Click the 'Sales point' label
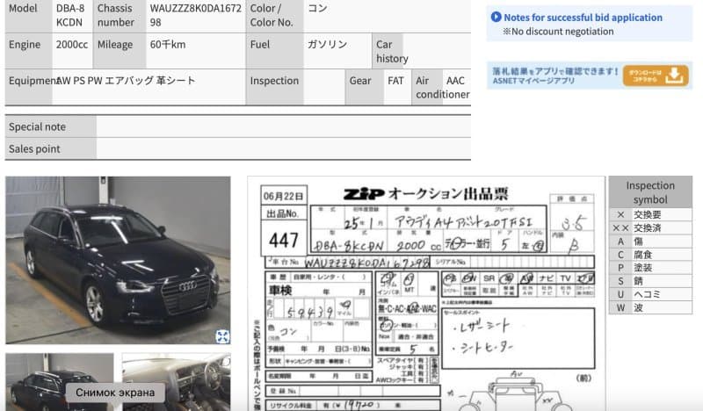Screen dimensions: 703x411 tap(34, 148)
